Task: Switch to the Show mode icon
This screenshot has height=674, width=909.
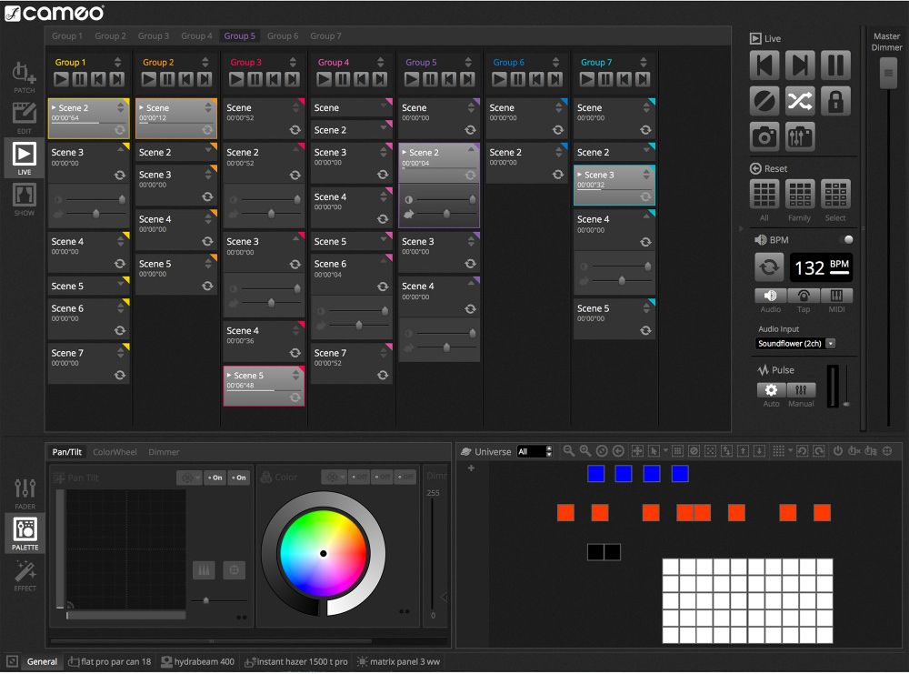Action: click(x=25, y=197)
